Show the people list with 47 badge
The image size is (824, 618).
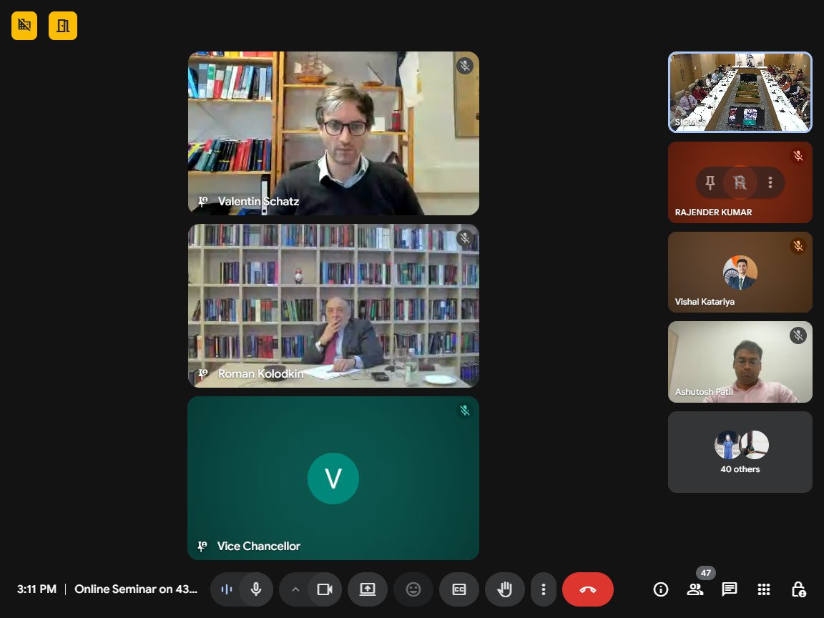pyautogui.click(x=695, y=589)
